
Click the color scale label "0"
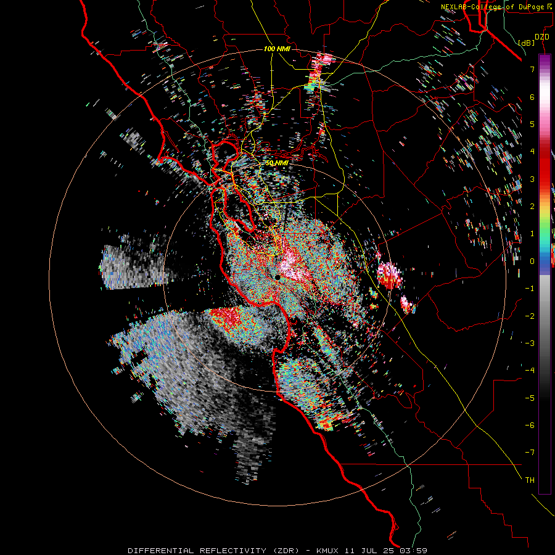pyautogui.click(x=532, y=261)
